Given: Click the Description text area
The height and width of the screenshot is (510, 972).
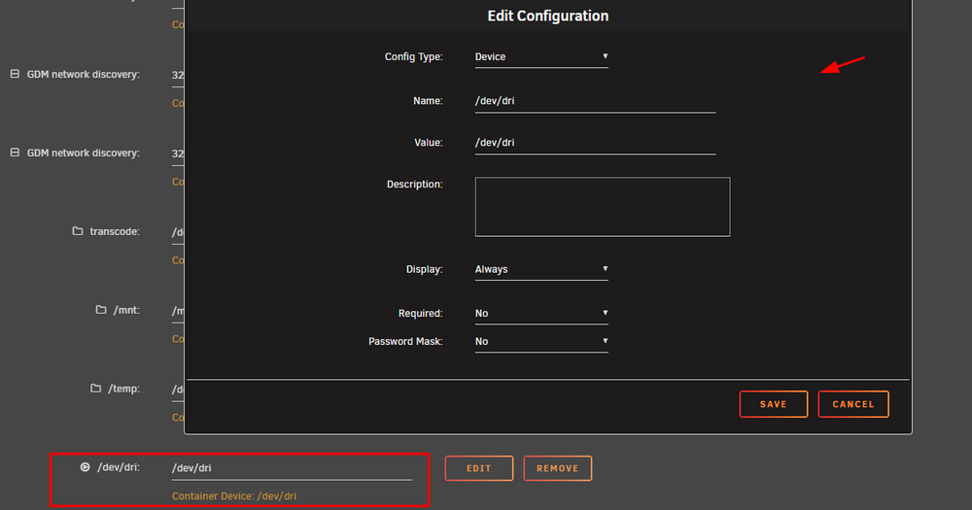Looking at the screenshot, I should coord(603,207).
